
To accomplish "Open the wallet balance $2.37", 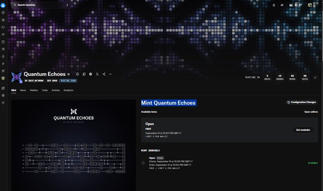I will (295, 5).
